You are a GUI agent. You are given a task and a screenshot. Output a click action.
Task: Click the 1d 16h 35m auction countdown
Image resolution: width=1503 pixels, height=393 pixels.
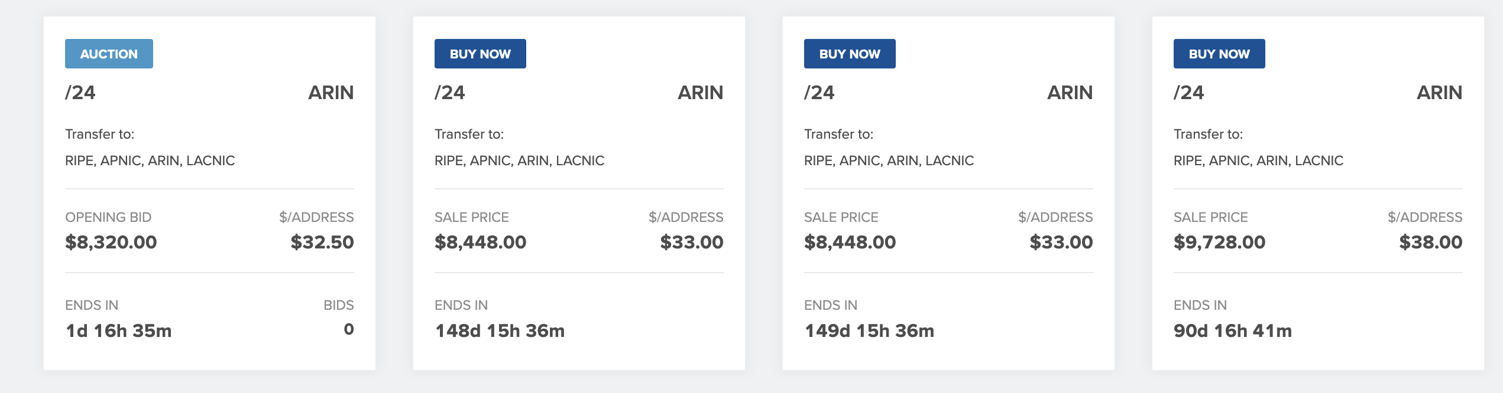[119, 330]
